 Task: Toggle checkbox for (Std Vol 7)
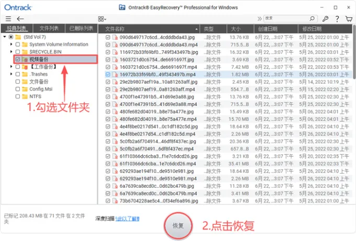(11, 37)
